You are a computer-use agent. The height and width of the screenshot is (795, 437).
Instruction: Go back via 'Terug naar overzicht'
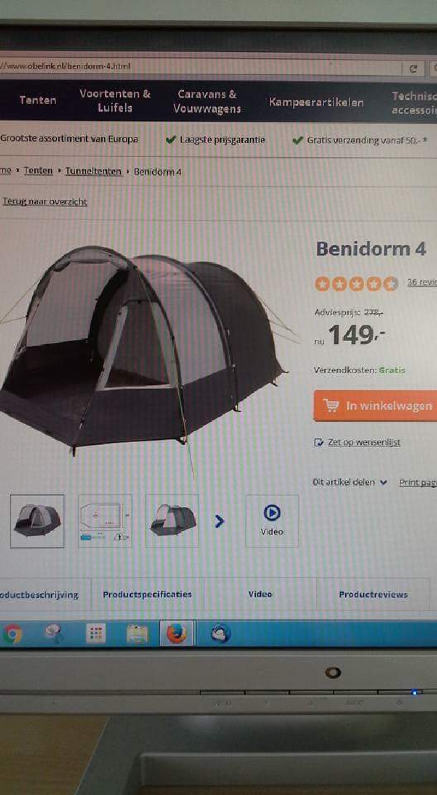pos(45,202)
